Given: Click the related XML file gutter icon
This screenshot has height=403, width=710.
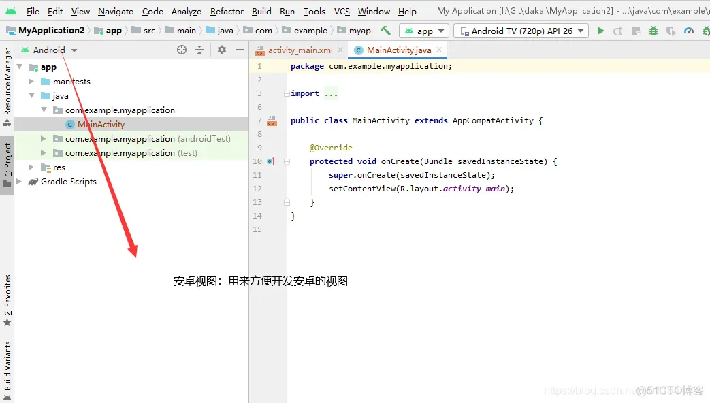Looking at the screenshot, I should (x=272, y=120).
